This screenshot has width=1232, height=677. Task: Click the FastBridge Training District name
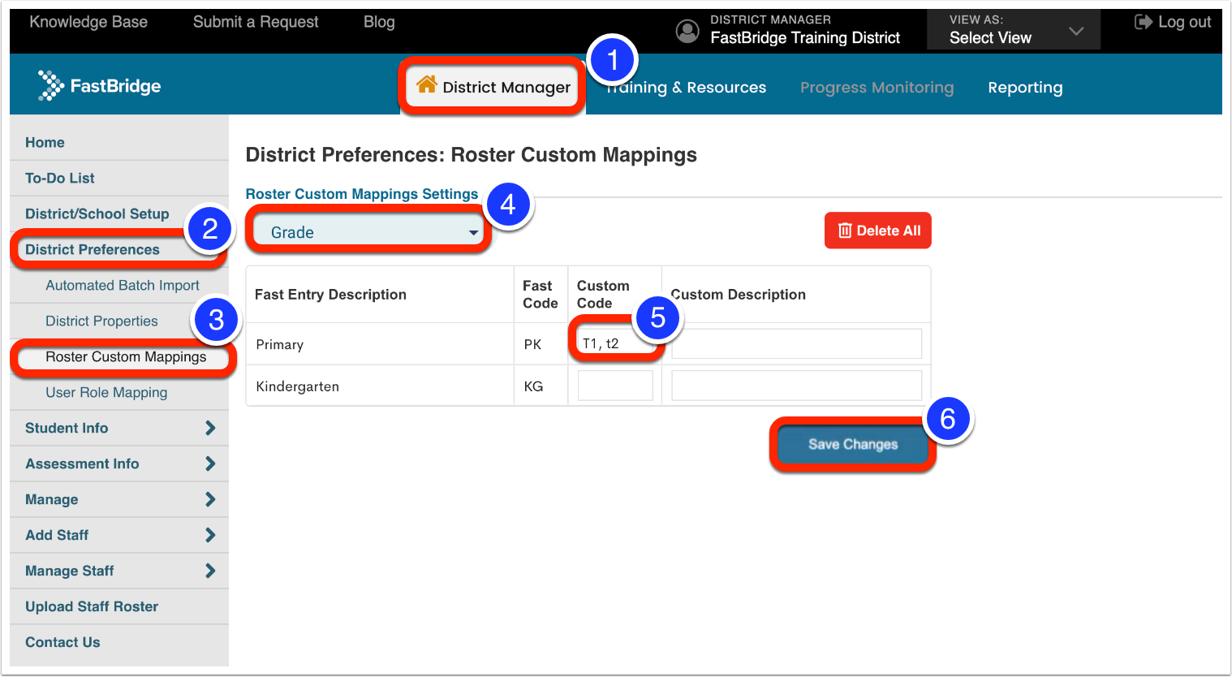point(805,37)
